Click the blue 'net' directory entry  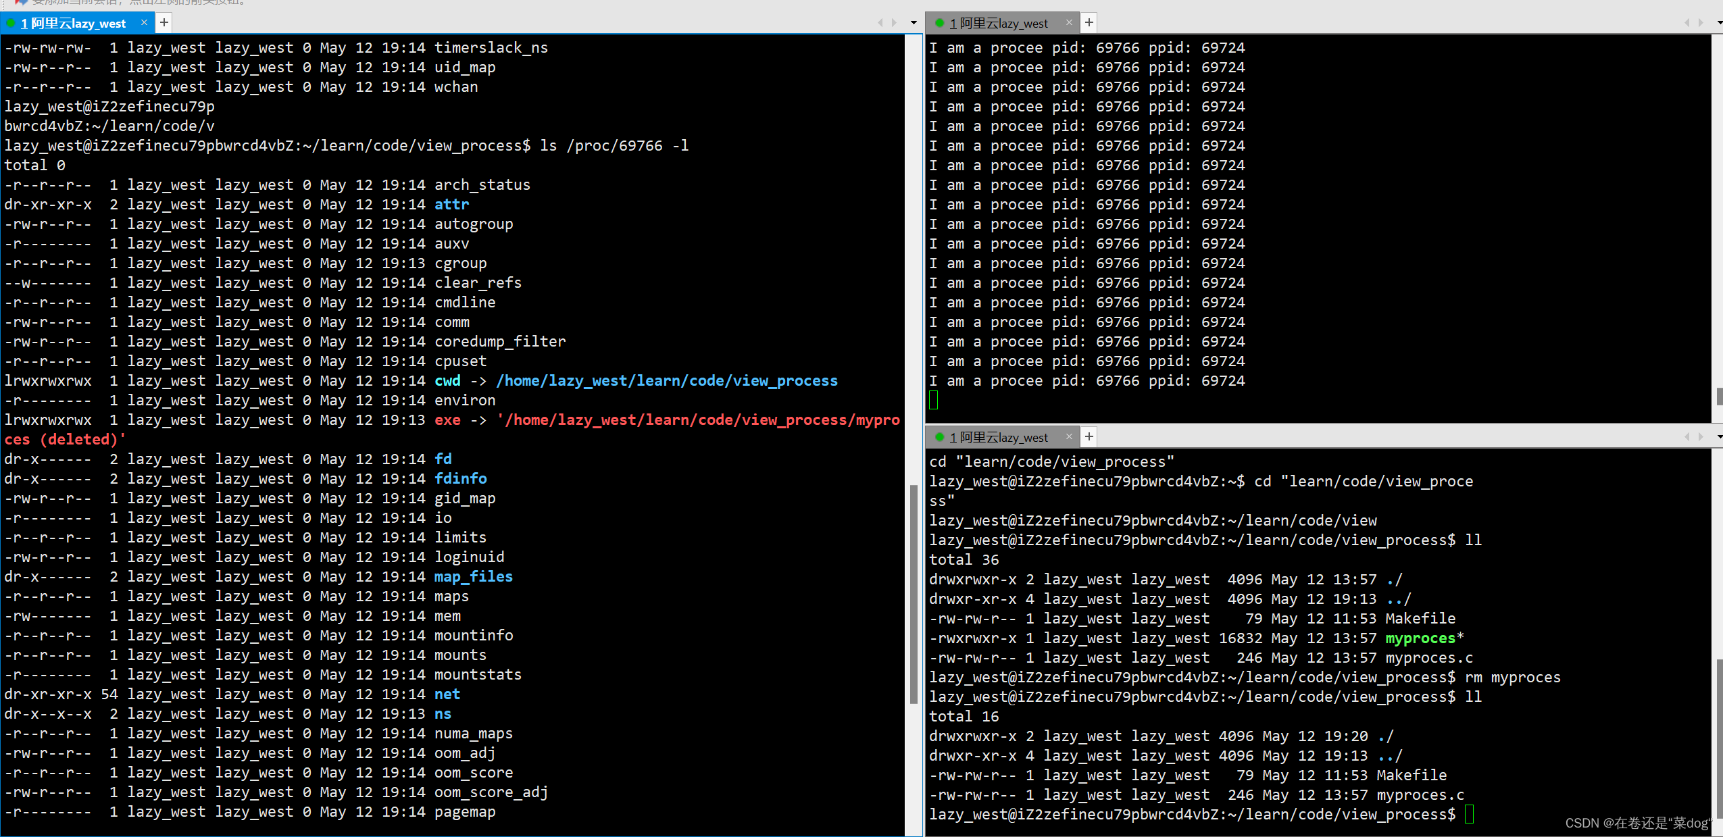coord(447,694)
